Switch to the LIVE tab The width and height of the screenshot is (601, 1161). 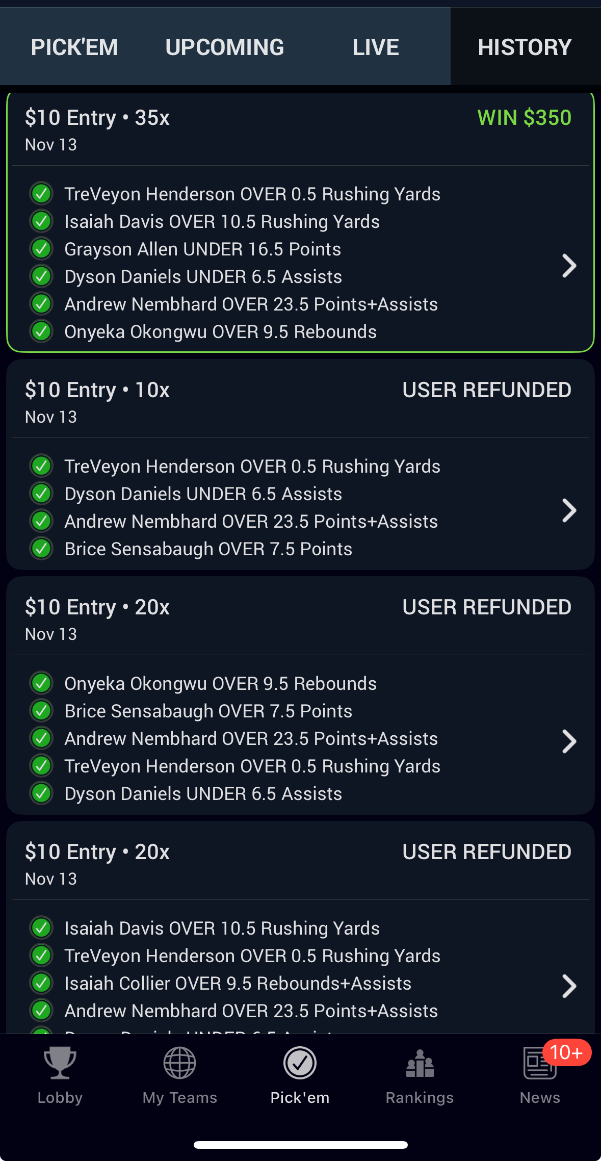[376, 47]
